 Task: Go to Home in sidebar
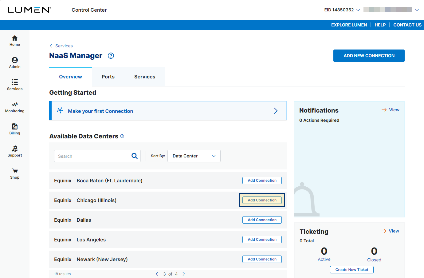(x=15, y=41)
